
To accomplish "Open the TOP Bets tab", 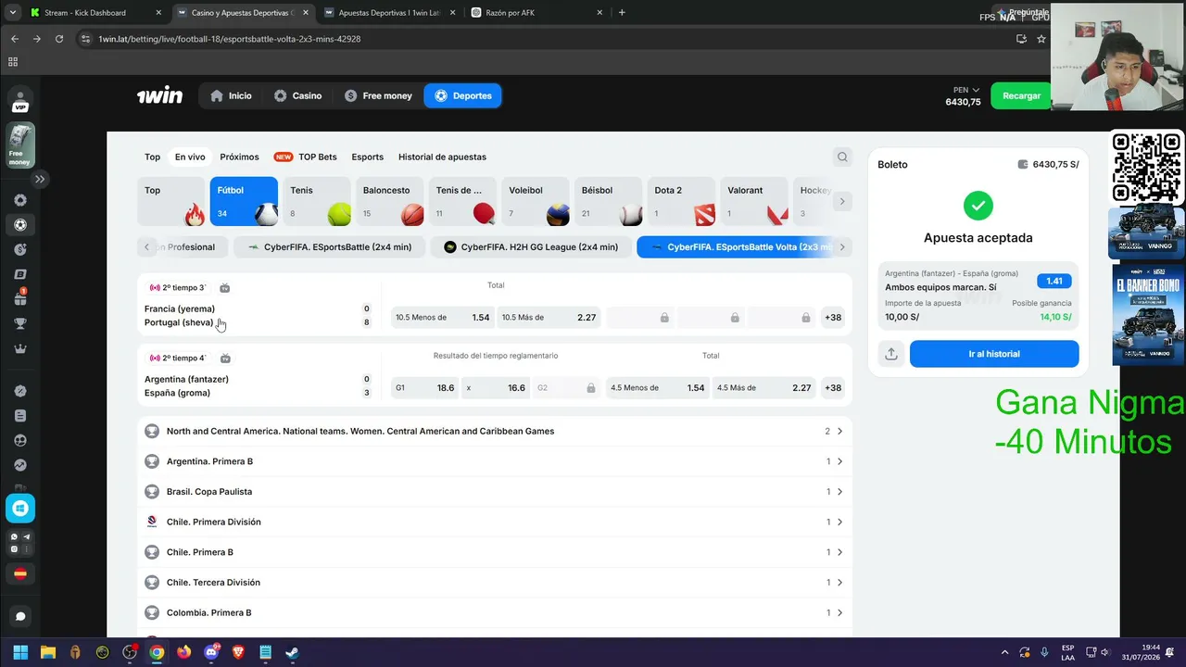I will tap(306, 157).
